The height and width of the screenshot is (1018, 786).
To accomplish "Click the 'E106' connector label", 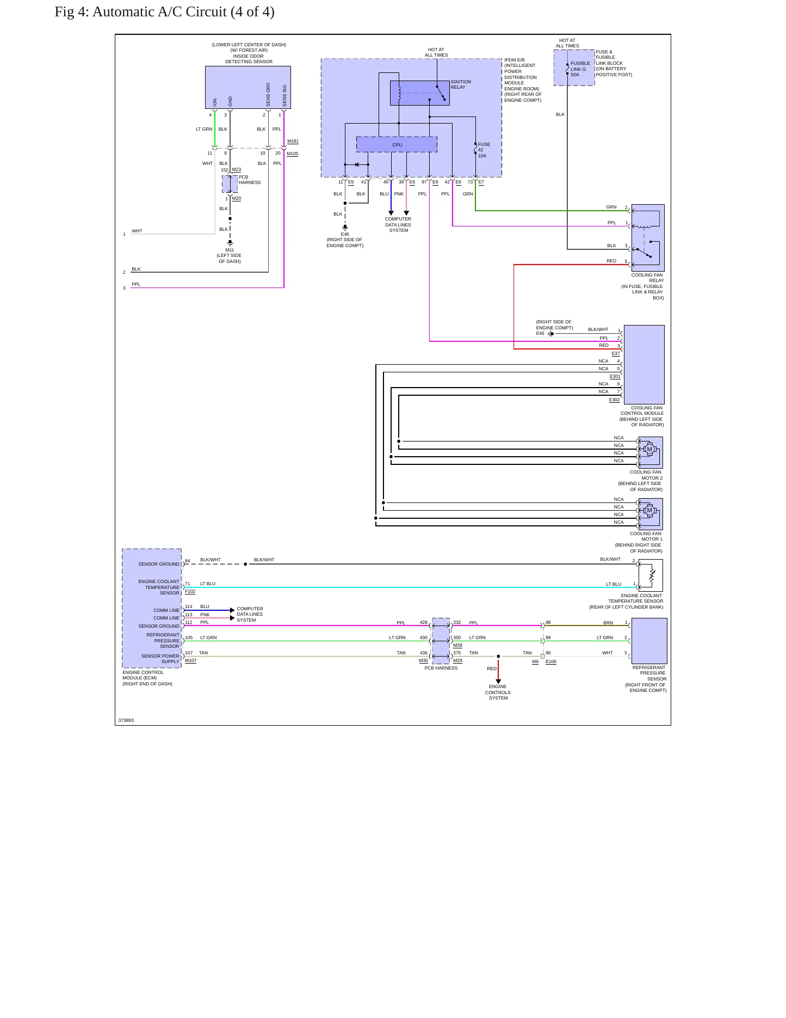I will 551,662.
